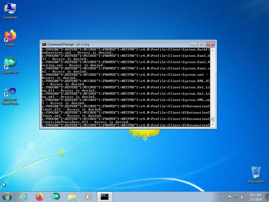Screen dimensions: 269x202
Task: Activate the Command Prompt taskbar button
Action: click(x=105, y=197)
